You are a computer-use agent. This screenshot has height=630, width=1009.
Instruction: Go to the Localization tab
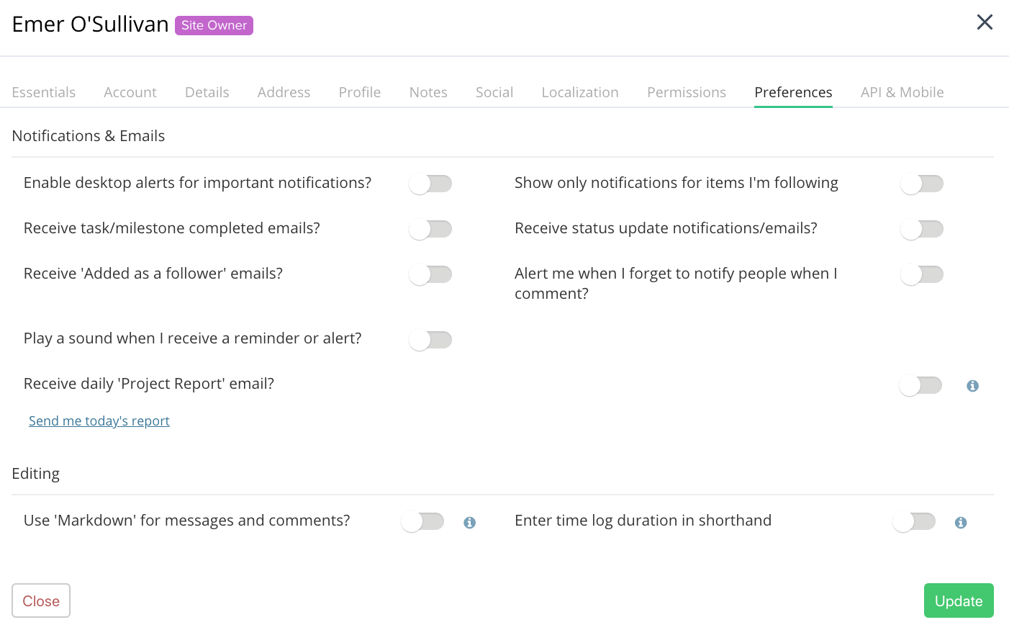580,92
